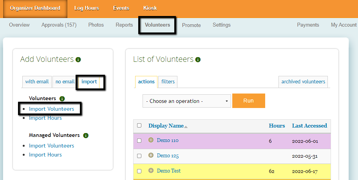
Task: Tick the select-all checkbox in table header
Action: (139, 126)
